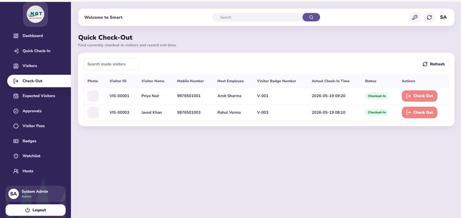Click badge number V-003
Screen dimensions: 461x218
pos(263,112)
